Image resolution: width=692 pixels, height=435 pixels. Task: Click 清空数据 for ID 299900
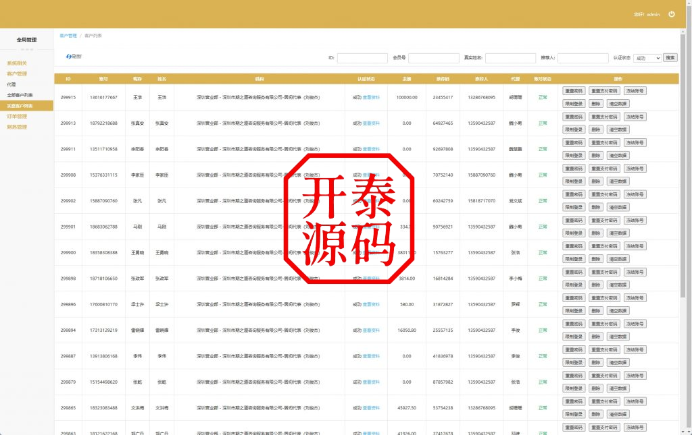tap(618, 260)
